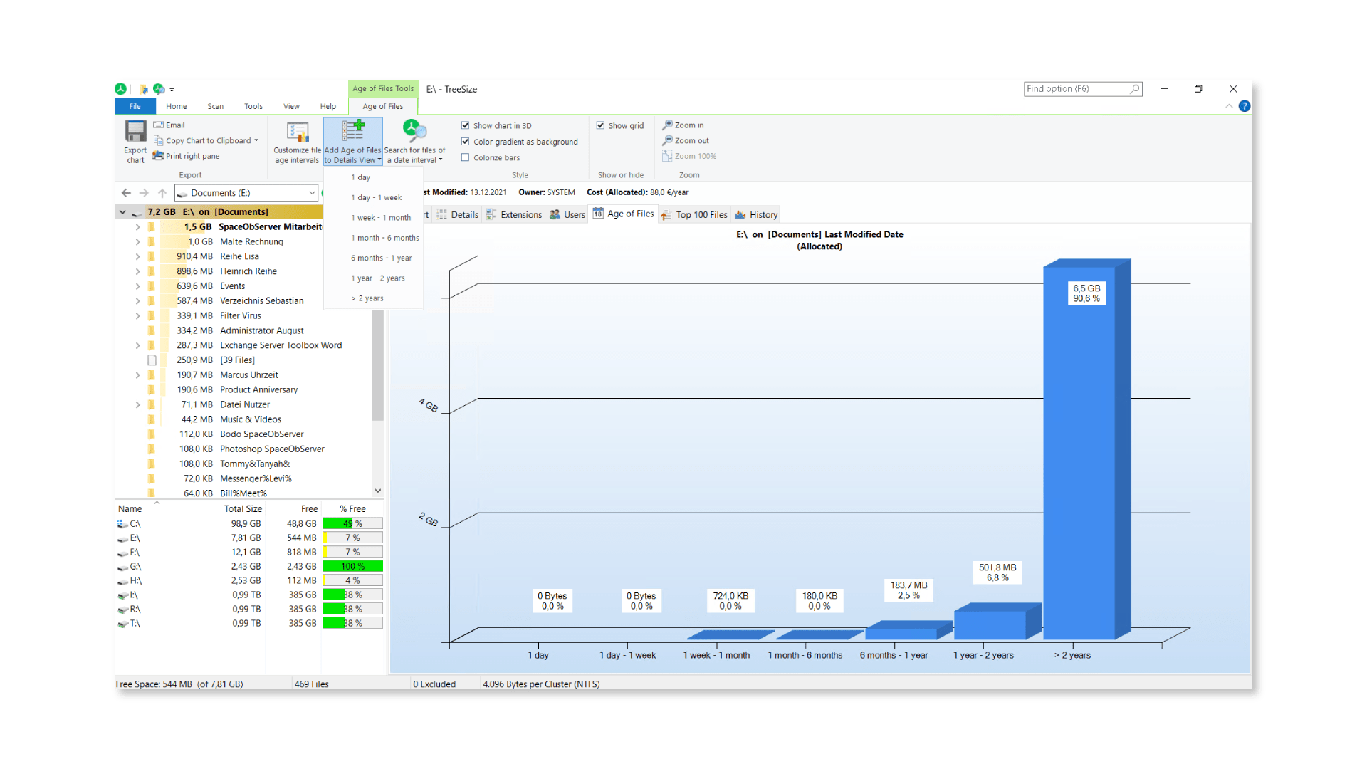
Task: Toggle the Show grid checkbox
Action: click(x=601, y=125)
